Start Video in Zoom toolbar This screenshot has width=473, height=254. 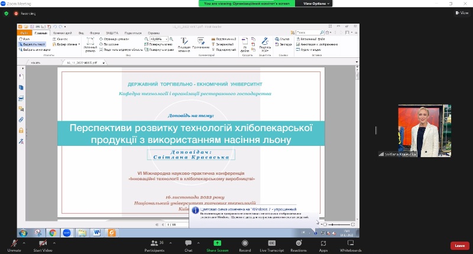click(x=43, y=246)
